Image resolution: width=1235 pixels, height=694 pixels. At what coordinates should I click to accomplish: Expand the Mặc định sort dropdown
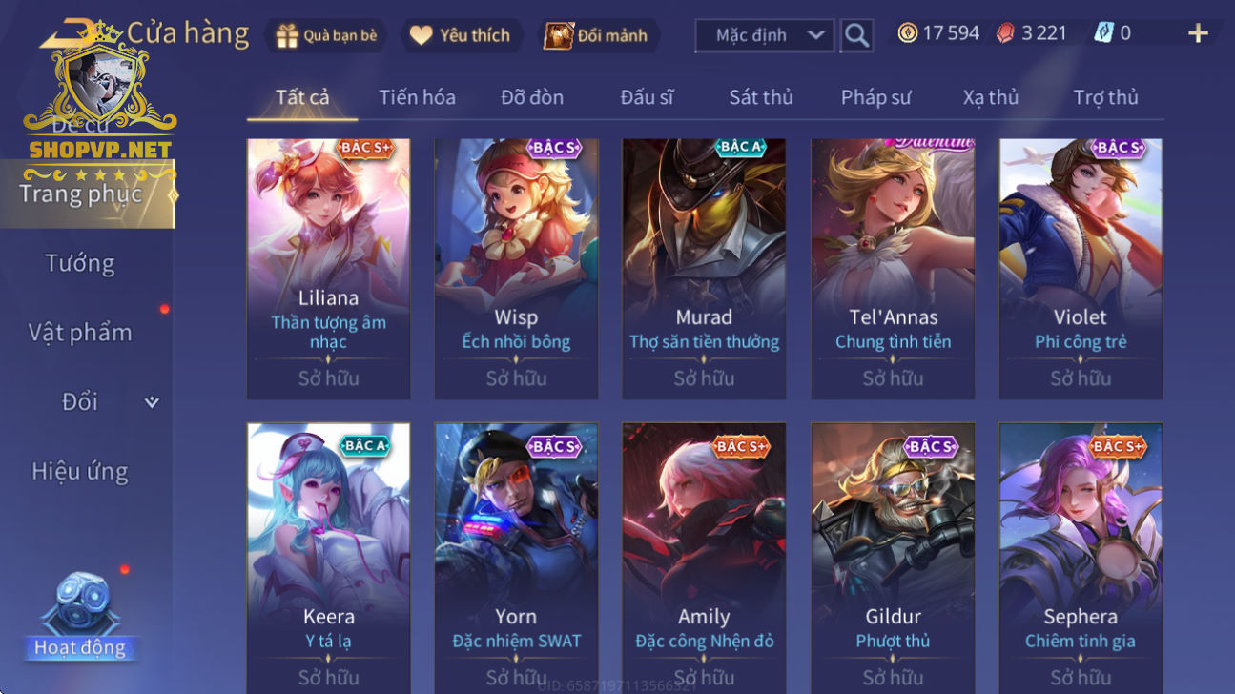[x=764, y=35]
